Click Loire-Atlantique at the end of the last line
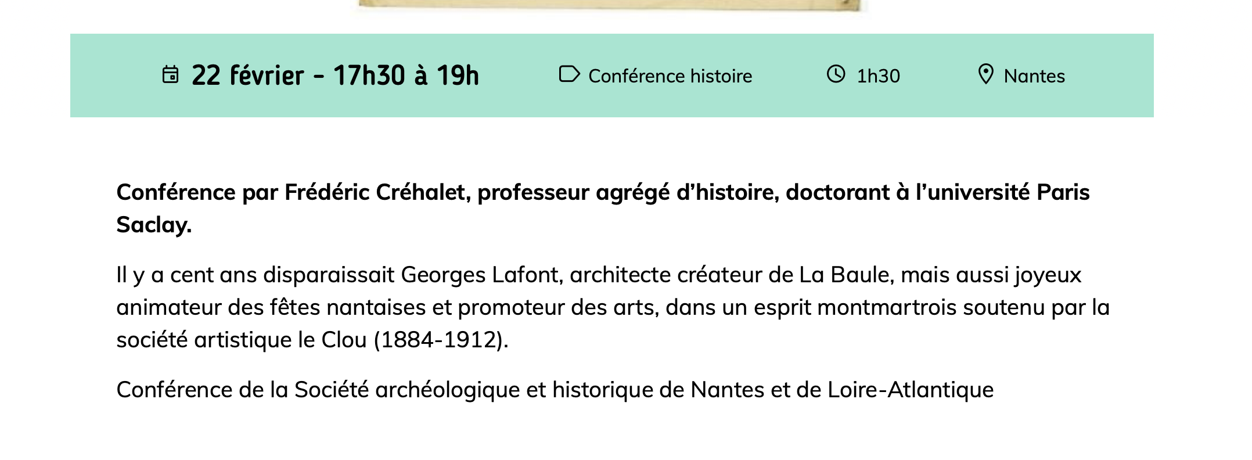1252x460 pixels. pyautogui.click(x=911, y=390)
